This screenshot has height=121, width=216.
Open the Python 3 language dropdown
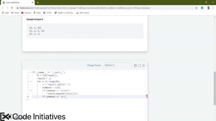pos(118,65)
